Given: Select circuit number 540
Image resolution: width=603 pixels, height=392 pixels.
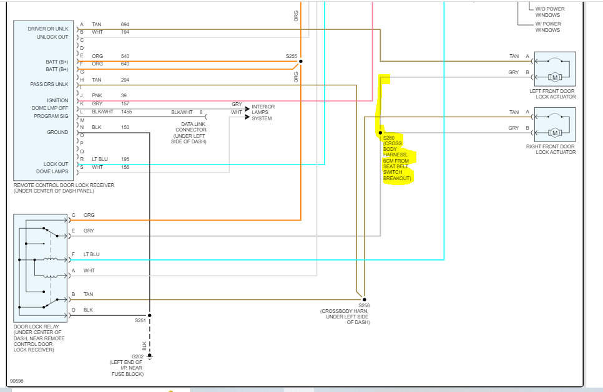Looking at the screenshot, I should (125, 56).
